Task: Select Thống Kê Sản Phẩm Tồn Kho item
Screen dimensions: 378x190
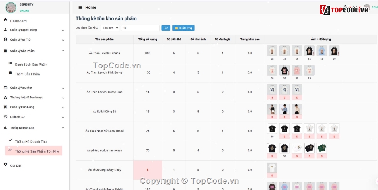Action: tap(34, 151)
